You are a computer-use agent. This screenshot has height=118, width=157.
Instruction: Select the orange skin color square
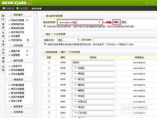click(x=38, y=8)
